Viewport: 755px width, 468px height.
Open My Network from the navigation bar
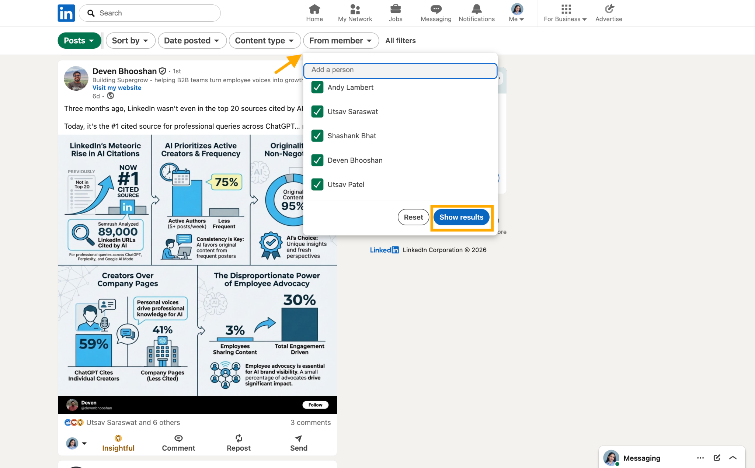pyautogui.click(x=355, y=13)
